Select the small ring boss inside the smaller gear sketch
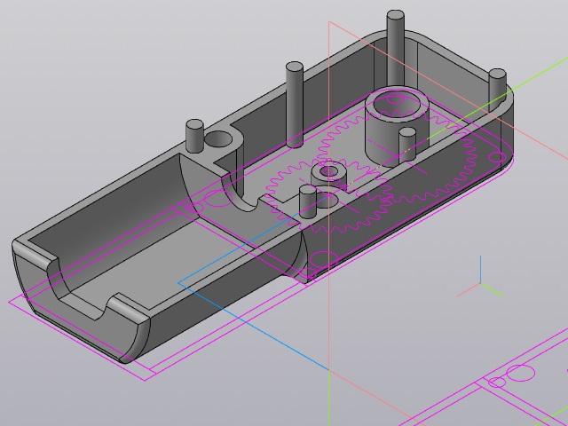This screenshot has width=568, height=426. [327, 176]
